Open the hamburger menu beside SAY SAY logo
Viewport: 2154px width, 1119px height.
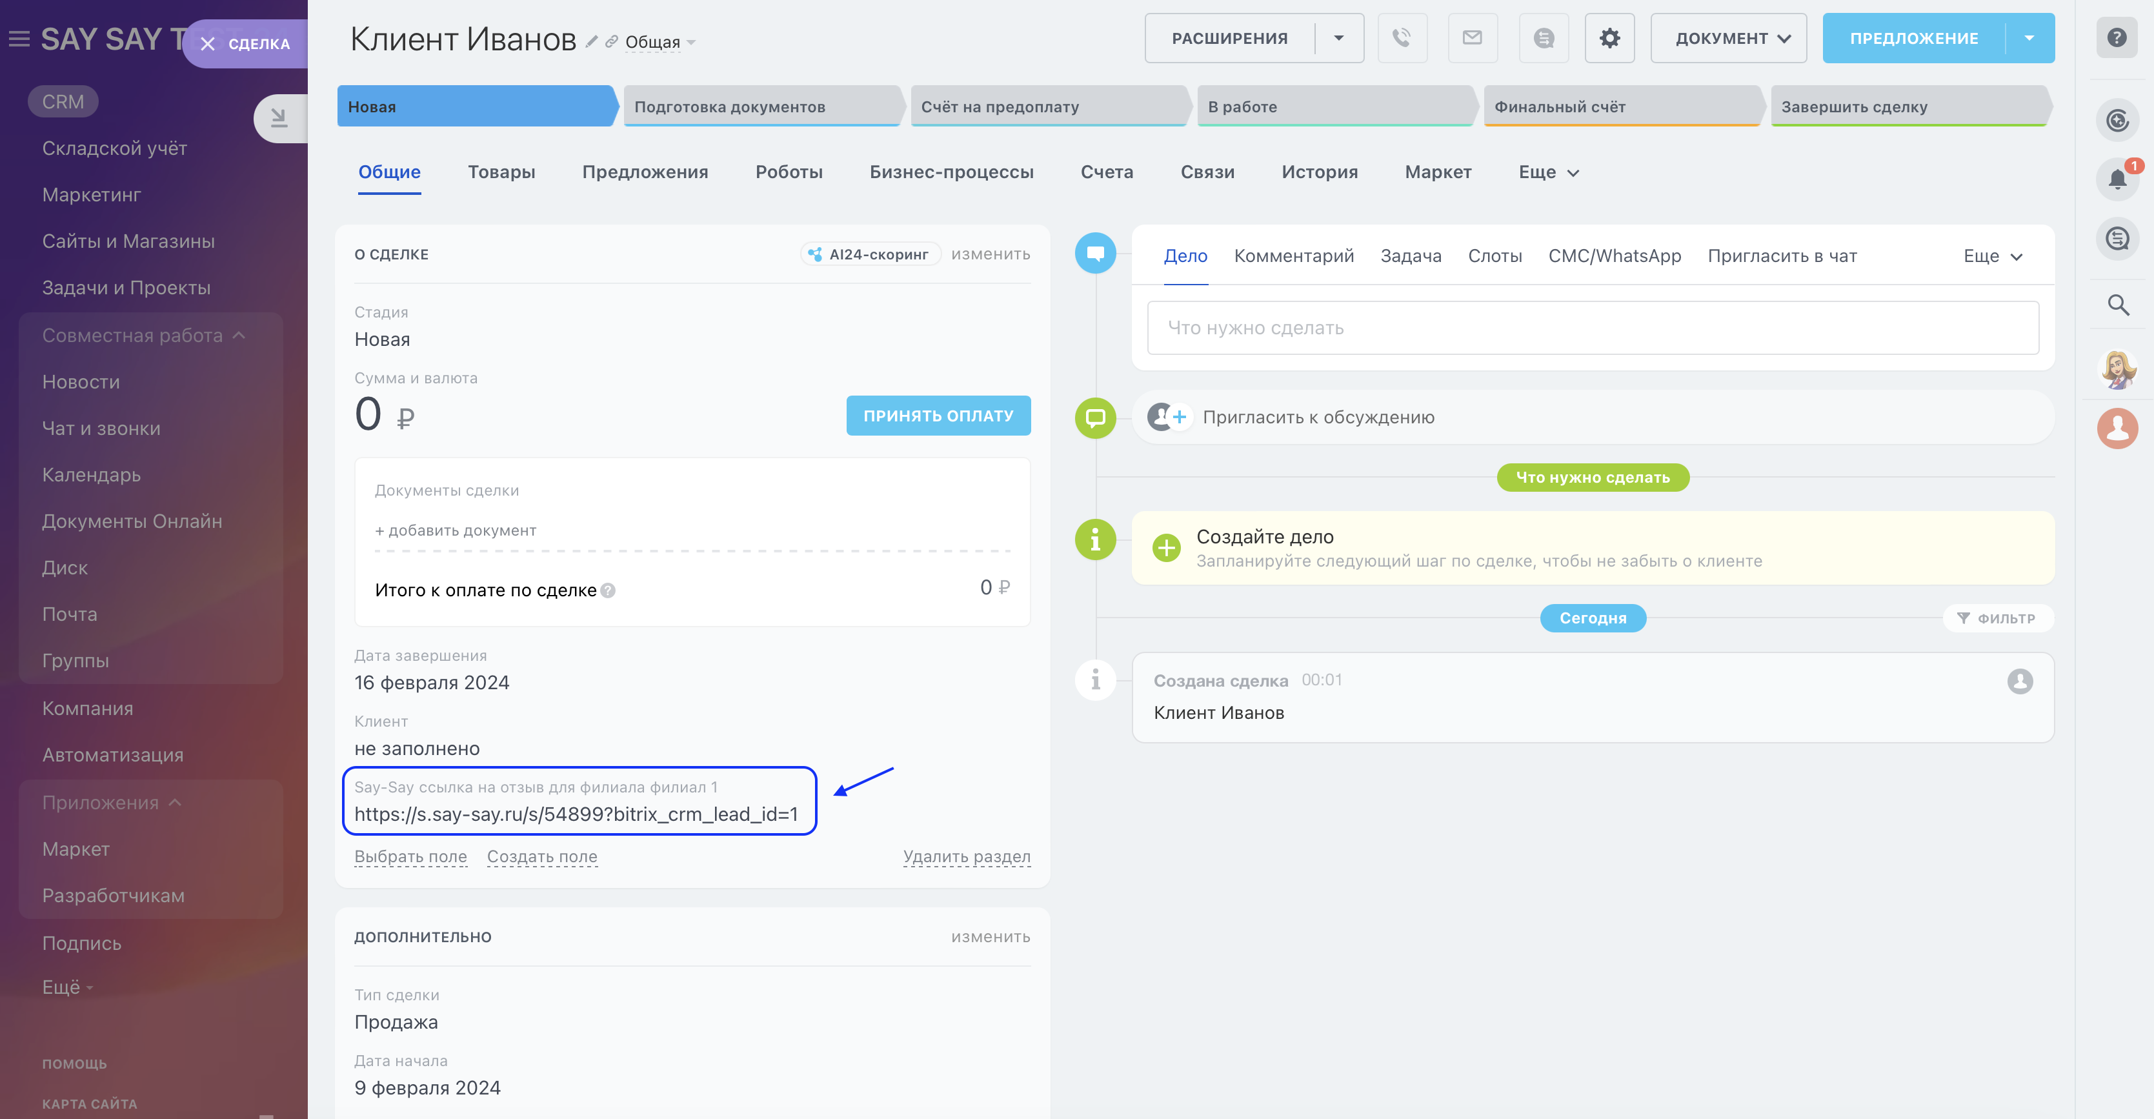coord(19,36)
